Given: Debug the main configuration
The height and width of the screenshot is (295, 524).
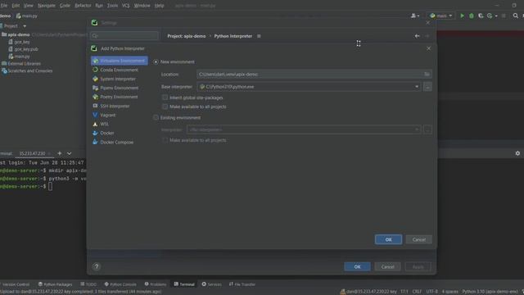Looking at the screenshot, I should point(472,16).
